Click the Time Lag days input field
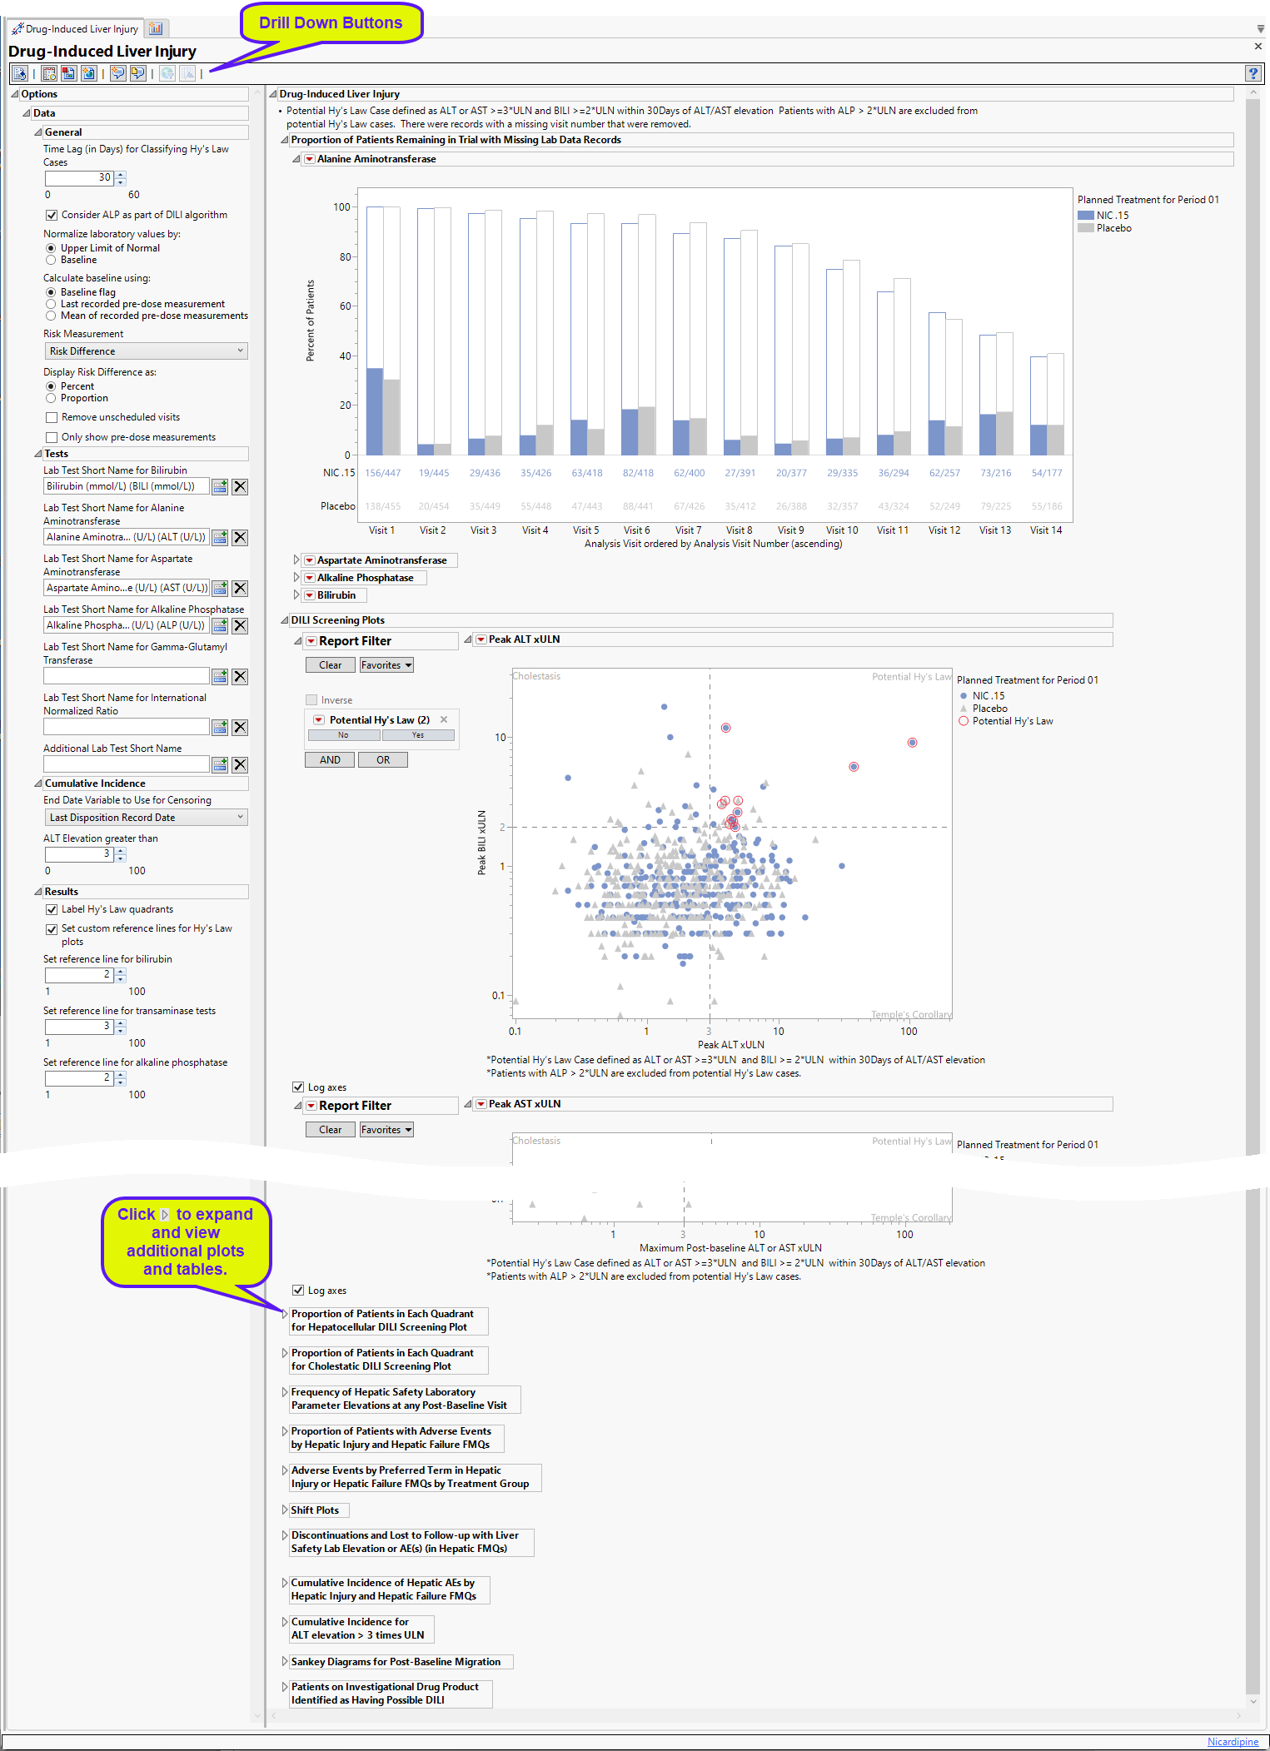The image size is (1270, 1751). (80, 178)
